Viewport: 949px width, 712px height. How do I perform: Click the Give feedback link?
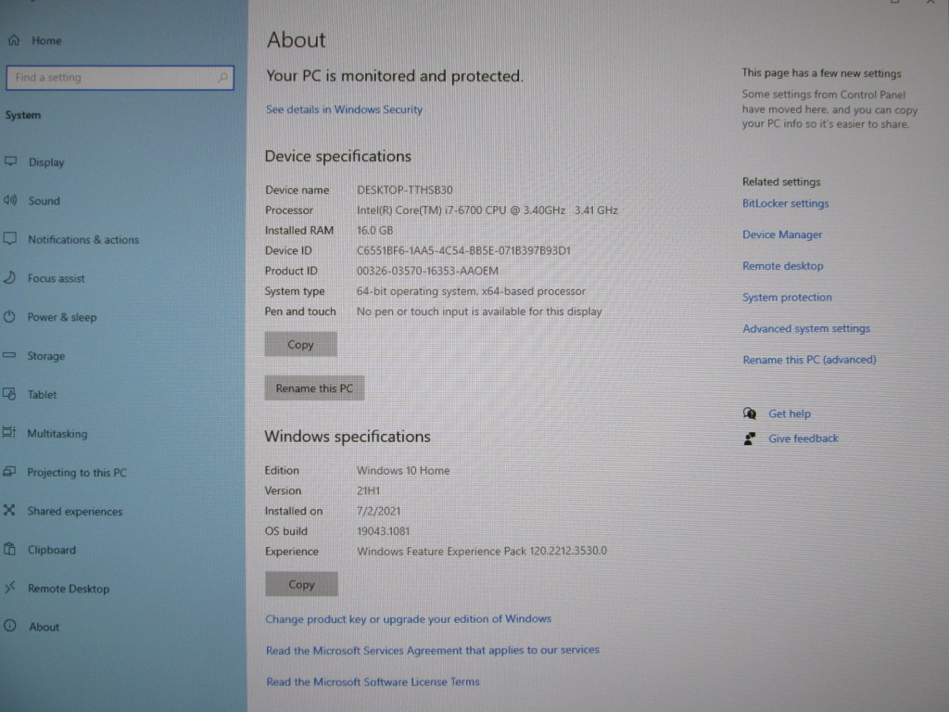pos(803,439)
